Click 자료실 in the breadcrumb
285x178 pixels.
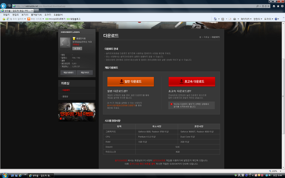pyautogui.click(x=206, y=37)
